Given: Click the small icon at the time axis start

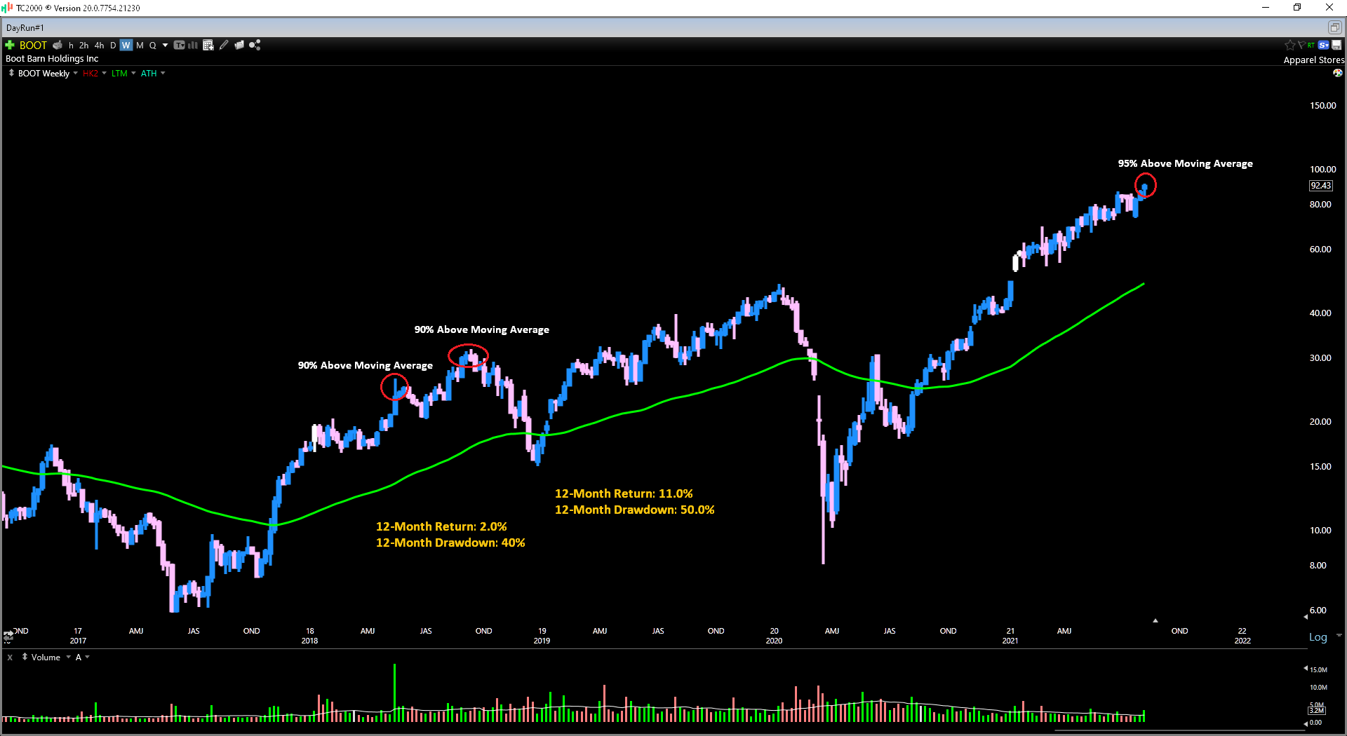Looking at the screenshot, I should point(8,636).
